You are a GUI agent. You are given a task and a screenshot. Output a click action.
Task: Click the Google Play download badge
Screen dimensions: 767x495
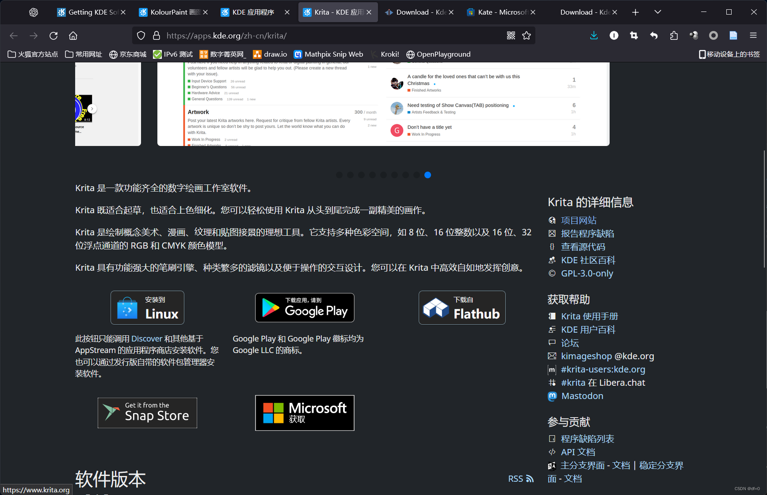[305, 307]
